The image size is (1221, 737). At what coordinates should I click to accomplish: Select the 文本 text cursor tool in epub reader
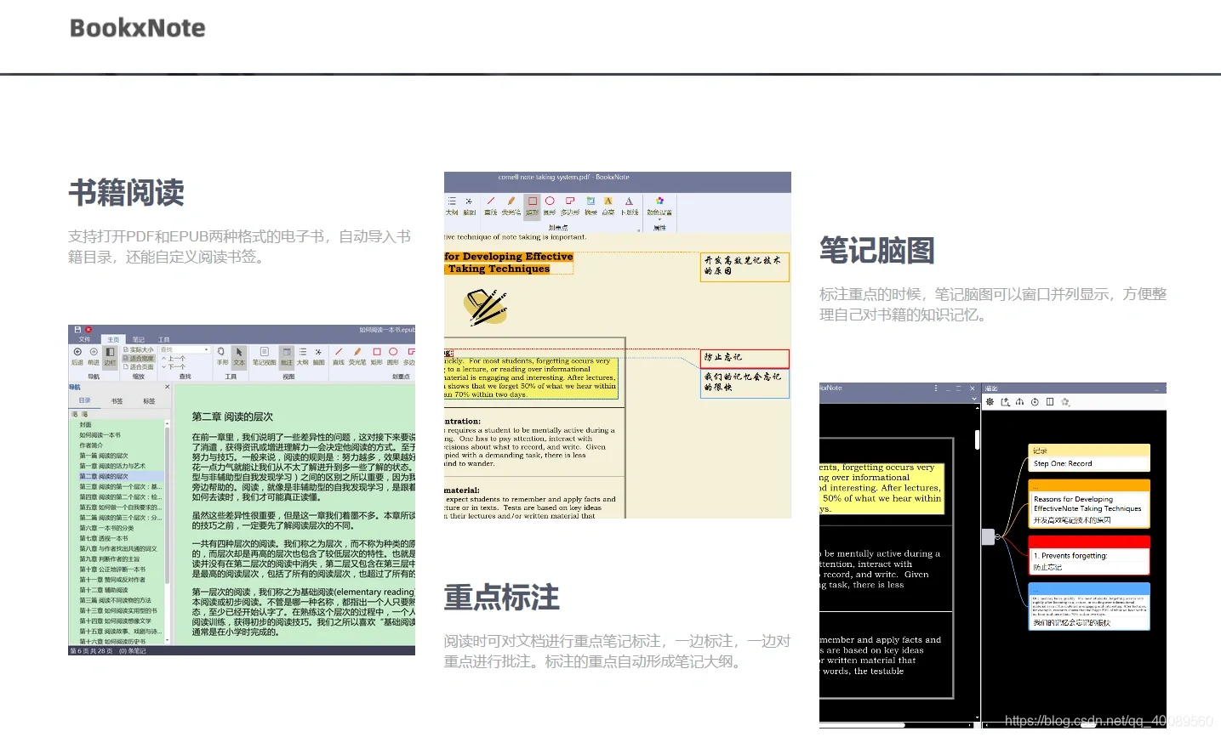tap(239, 356)
